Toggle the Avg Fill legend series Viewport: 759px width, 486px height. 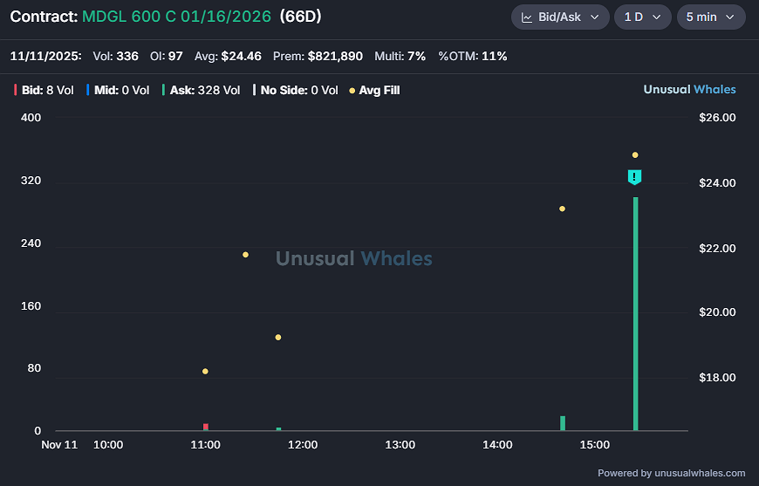374,90
